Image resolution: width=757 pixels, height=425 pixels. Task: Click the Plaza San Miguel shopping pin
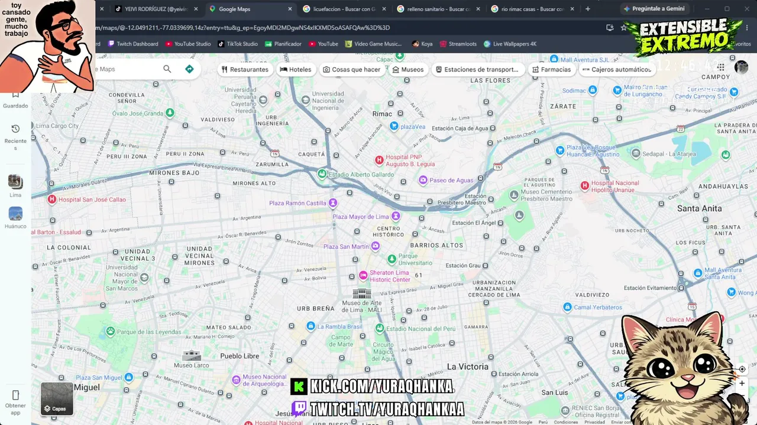point(129,377)
